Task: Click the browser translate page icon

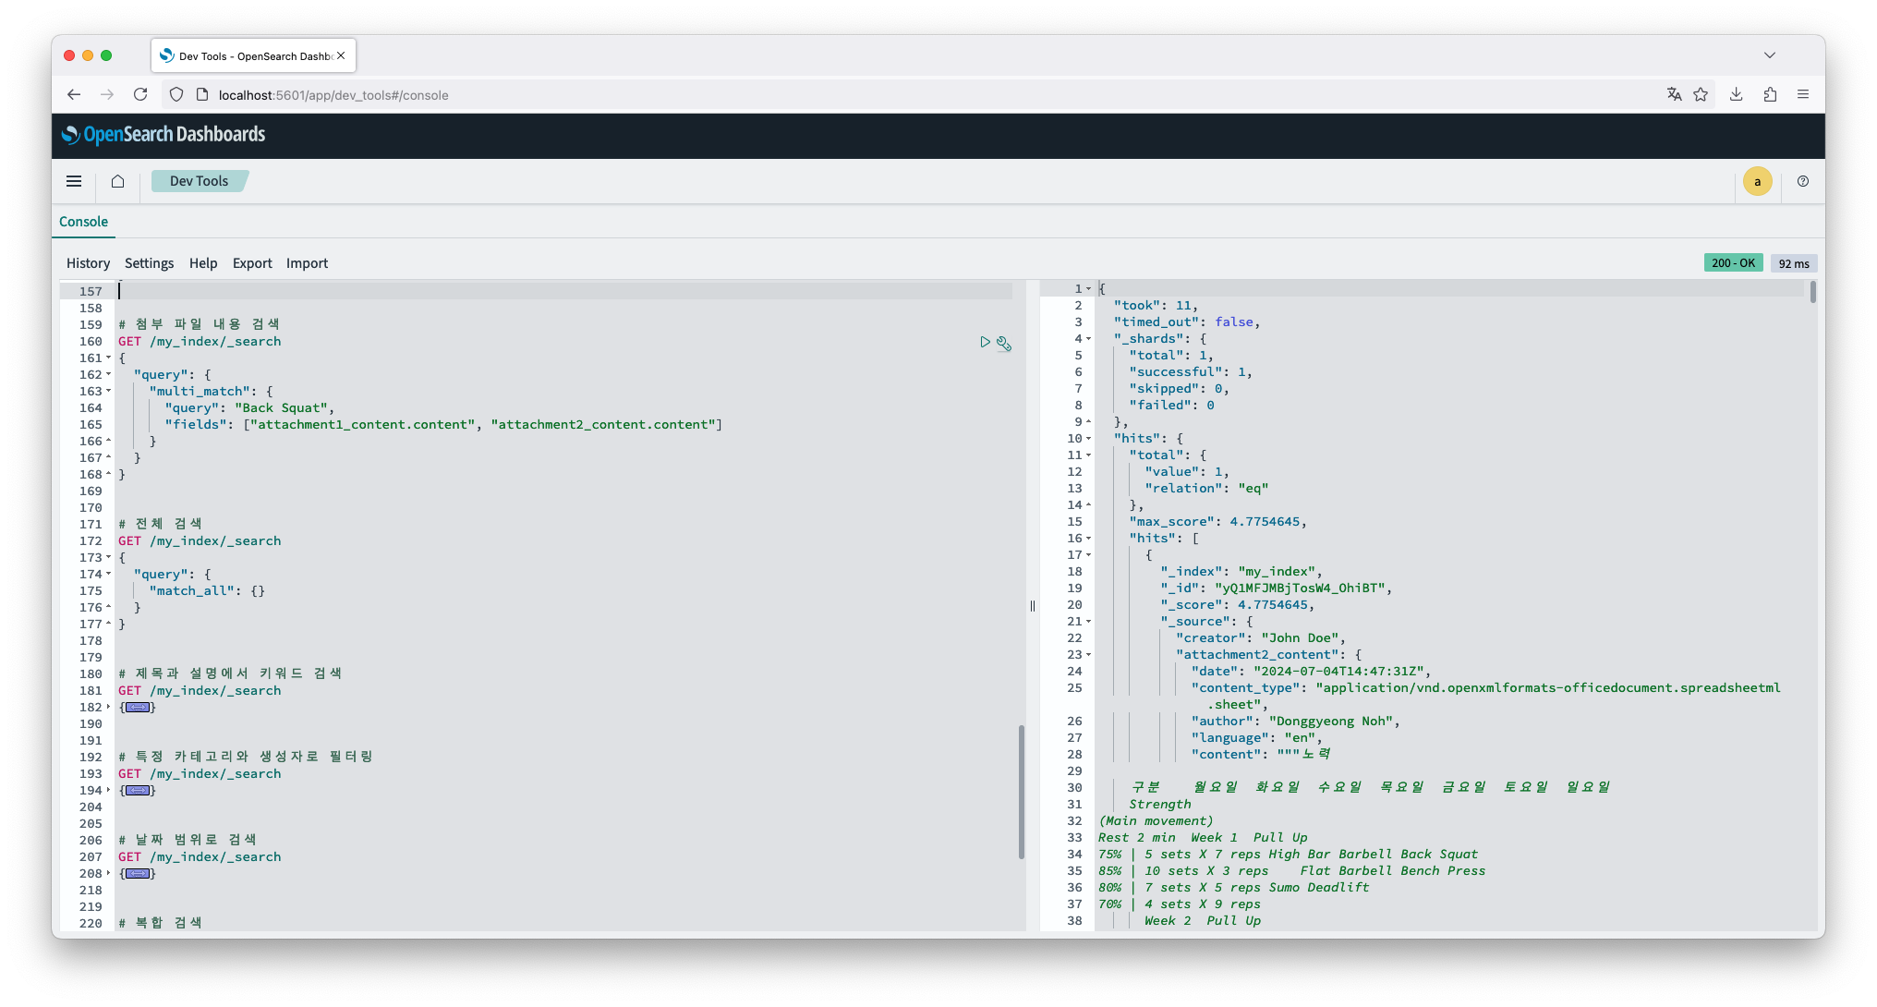Action: click(1674, 94)
